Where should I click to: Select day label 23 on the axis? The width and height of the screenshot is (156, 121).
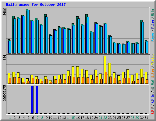pos(110,118)
